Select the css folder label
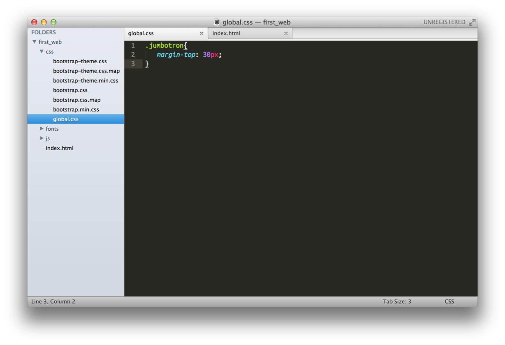This screenshot has width=505, height=345. [x=50, y=51]
